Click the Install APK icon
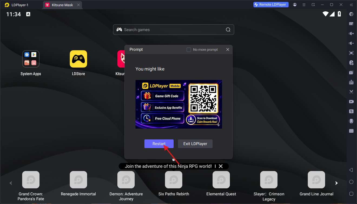357x204 pixels. (351, 82)
